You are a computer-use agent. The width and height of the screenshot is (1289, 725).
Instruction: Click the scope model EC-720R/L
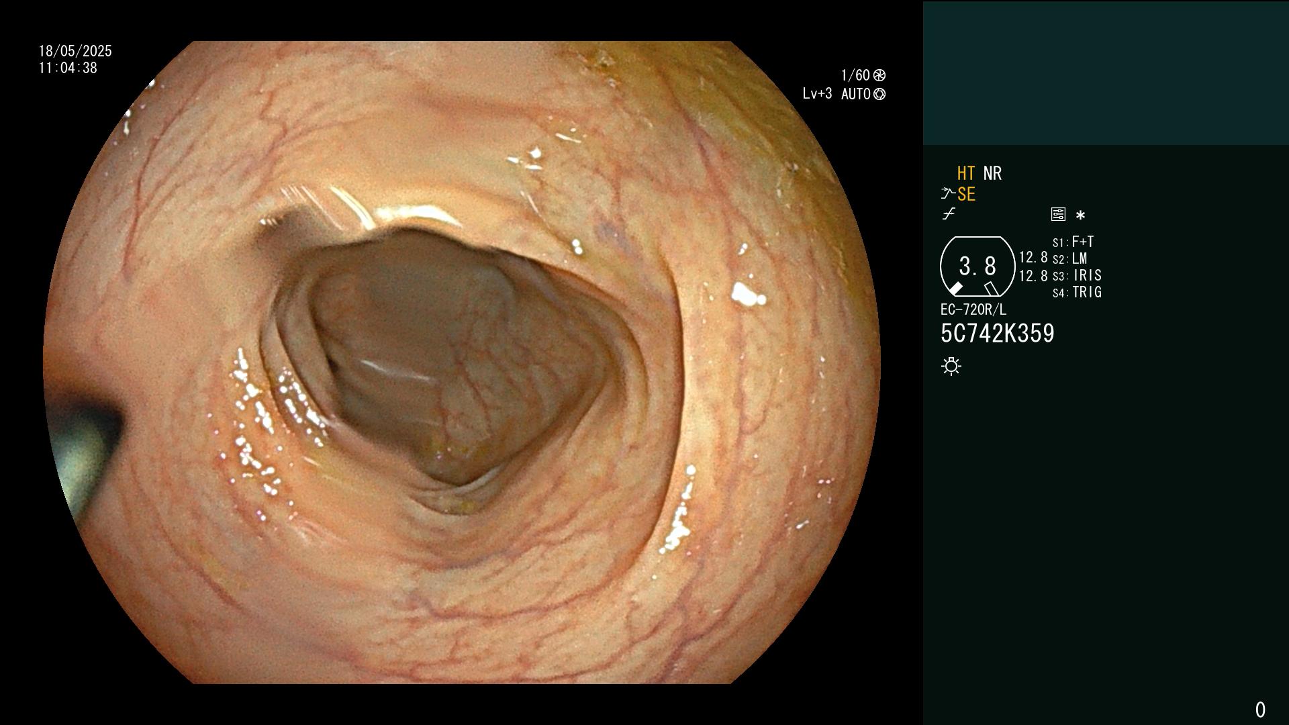[x=973, y=309]
